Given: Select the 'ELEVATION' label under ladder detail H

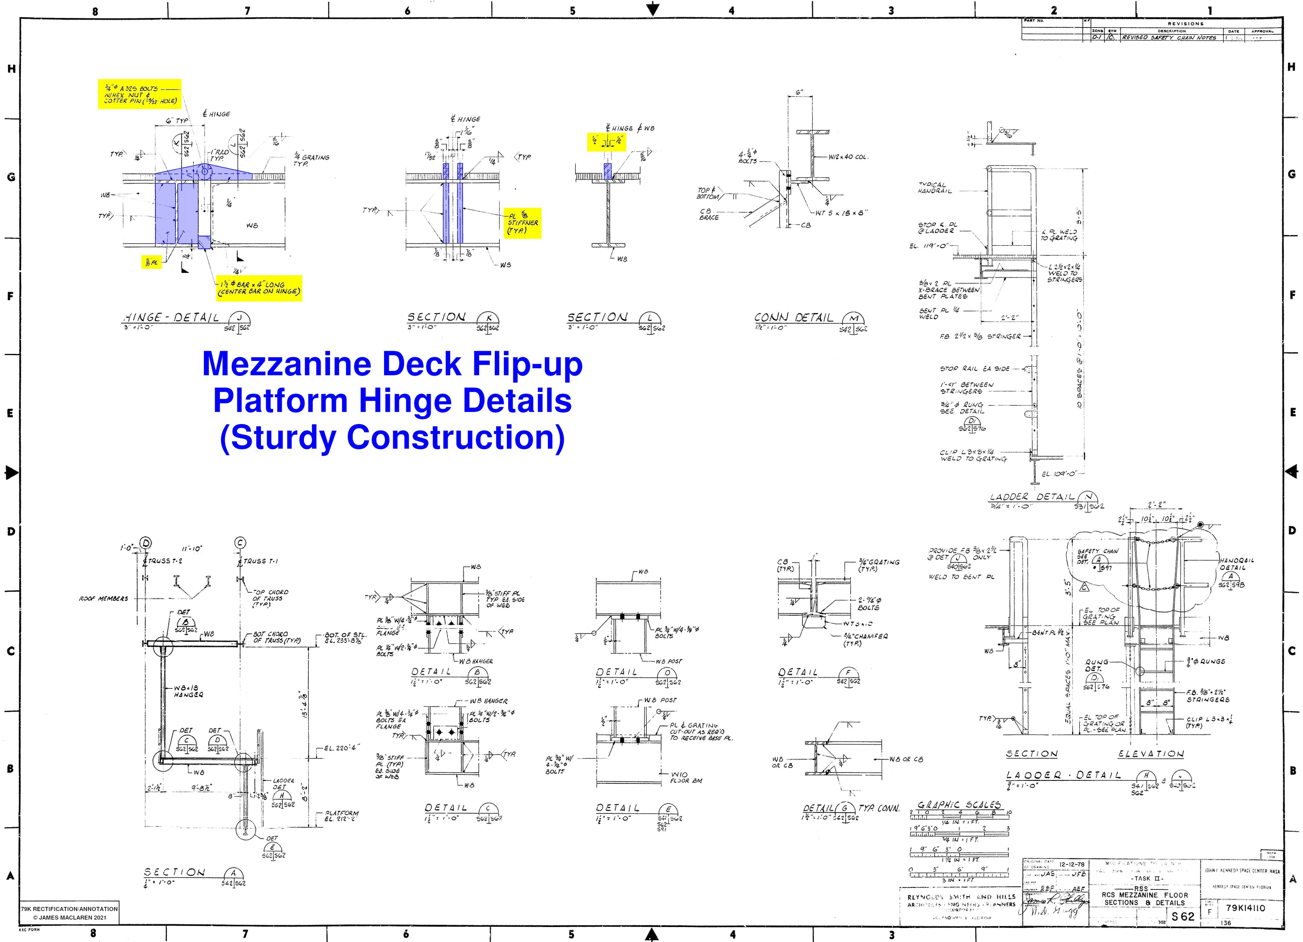Looking at the screenshot, I should tap(1151, 753).
